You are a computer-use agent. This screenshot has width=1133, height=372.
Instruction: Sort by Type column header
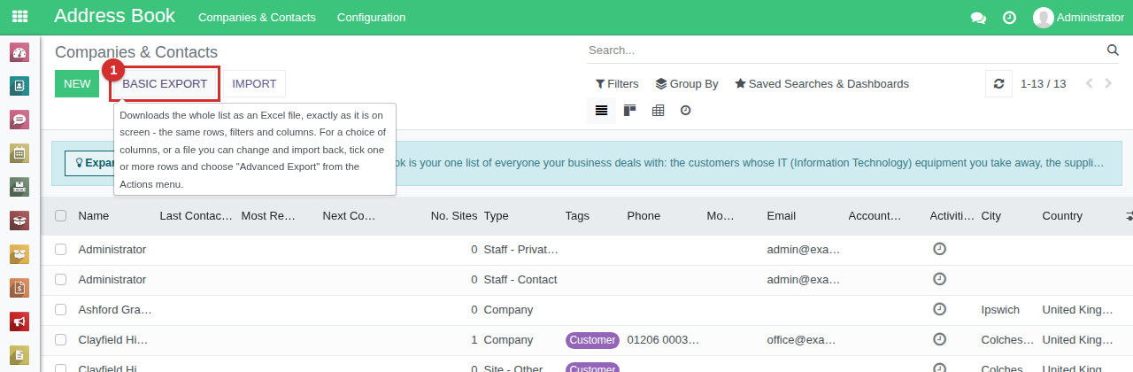[497, 215]
